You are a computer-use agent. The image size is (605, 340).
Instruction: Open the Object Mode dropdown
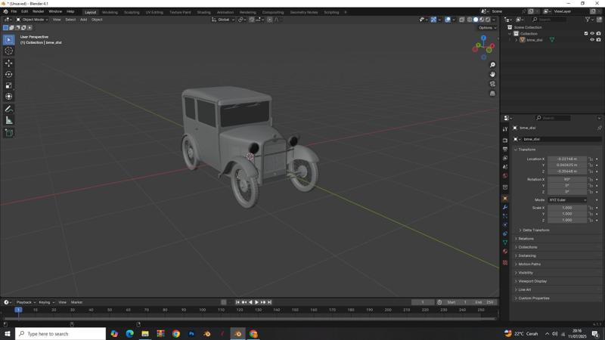(x=33, y=20)
